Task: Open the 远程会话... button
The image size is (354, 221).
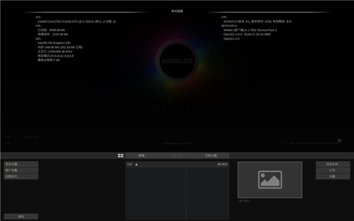Action: point(21,176)
